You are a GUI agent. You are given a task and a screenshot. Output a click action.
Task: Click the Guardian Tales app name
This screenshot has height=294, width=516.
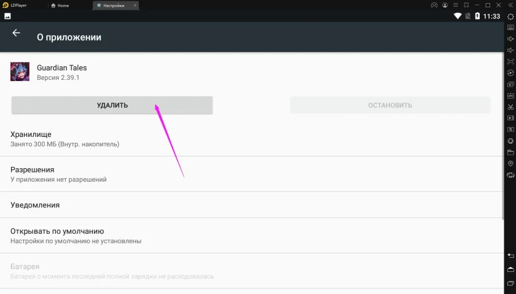(x=62, y=68)
